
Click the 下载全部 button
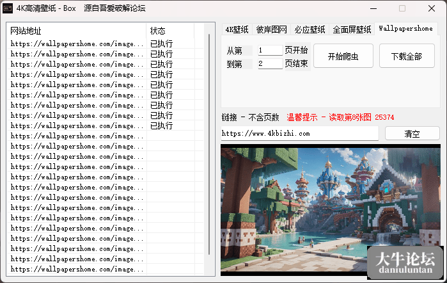pyautogui.click(x=407, y=56)
